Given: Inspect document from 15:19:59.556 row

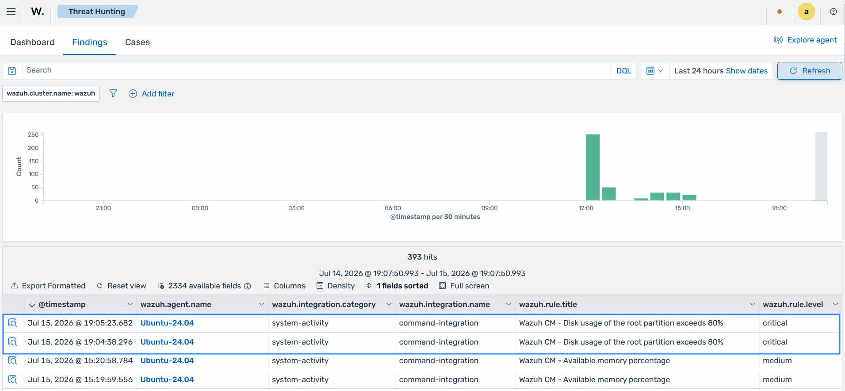Looking at the screenshot, I should click(x=13, y=379).
